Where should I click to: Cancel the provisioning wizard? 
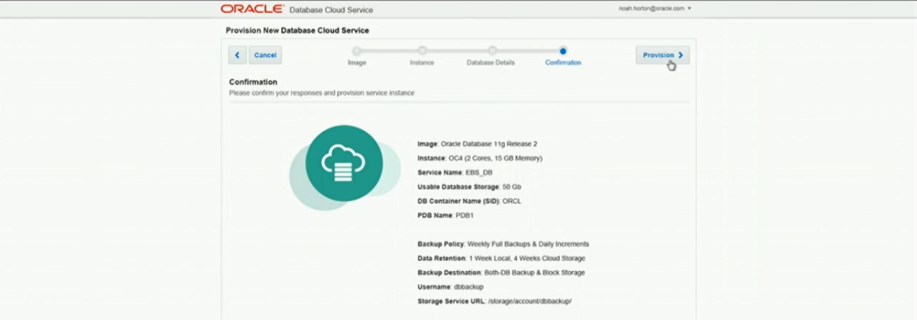[265, 55]
